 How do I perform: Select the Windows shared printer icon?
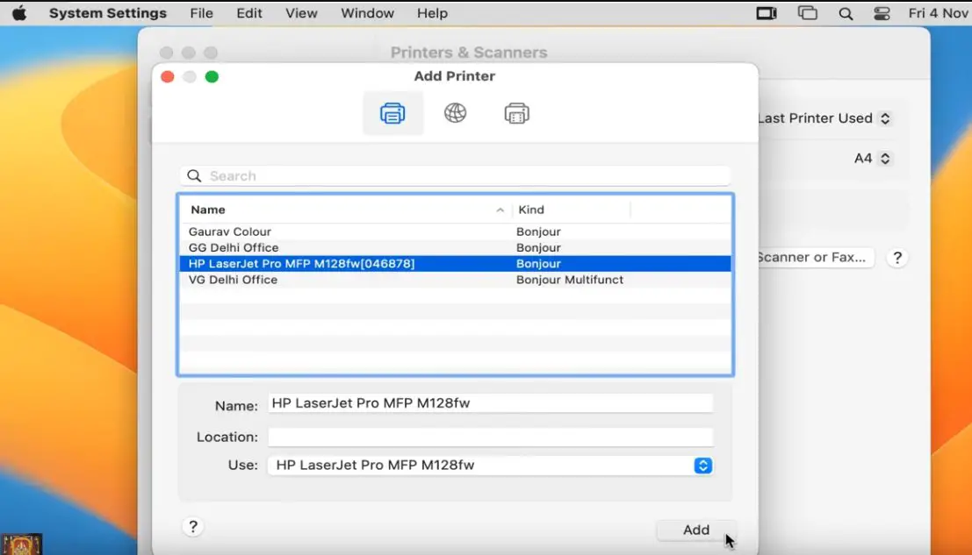coord(516,113)
